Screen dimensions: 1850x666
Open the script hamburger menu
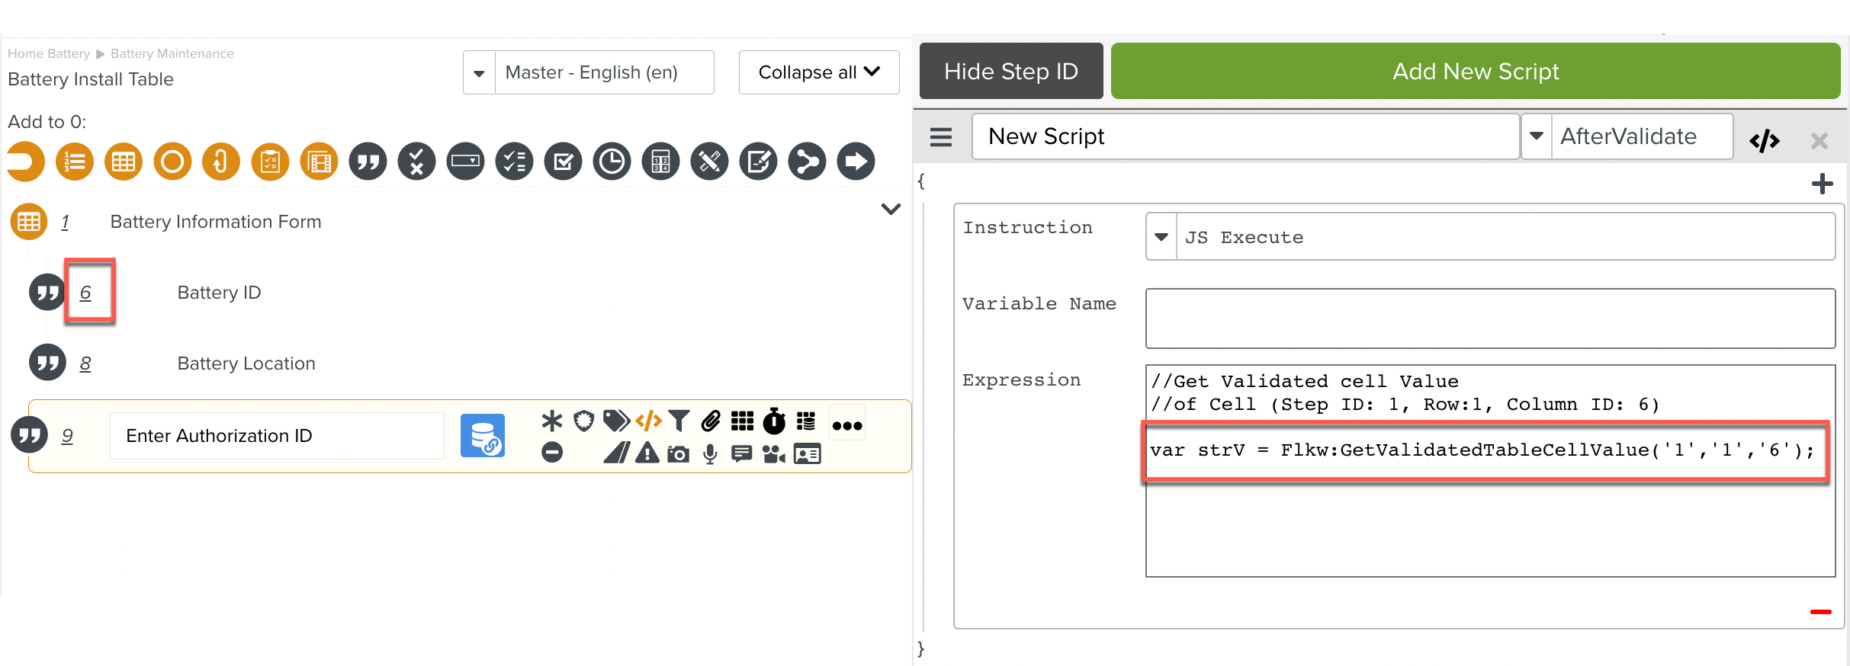tap(941, 137)
